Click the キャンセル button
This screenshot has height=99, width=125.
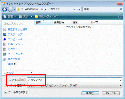tap(111, 93)
